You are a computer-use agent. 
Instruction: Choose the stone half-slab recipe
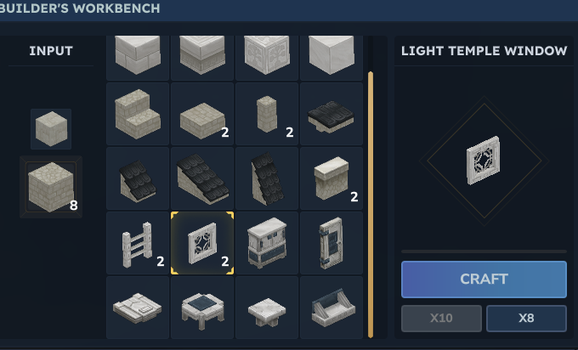[202, 114]
